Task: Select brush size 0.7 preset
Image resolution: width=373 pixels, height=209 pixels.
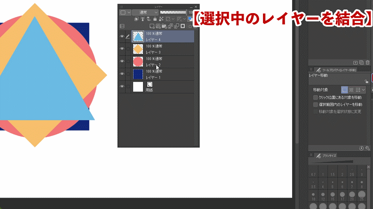Action: coord(313,172)
